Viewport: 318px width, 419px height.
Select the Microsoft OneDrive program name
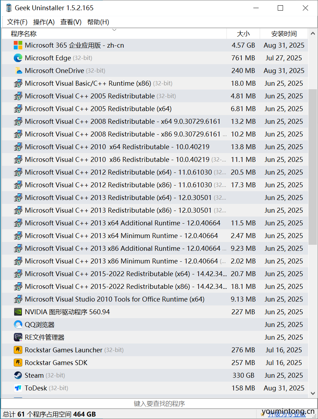(54, 71)
